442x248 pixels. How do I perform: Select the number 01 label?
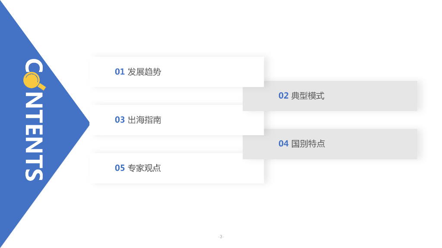click(120, 72)
